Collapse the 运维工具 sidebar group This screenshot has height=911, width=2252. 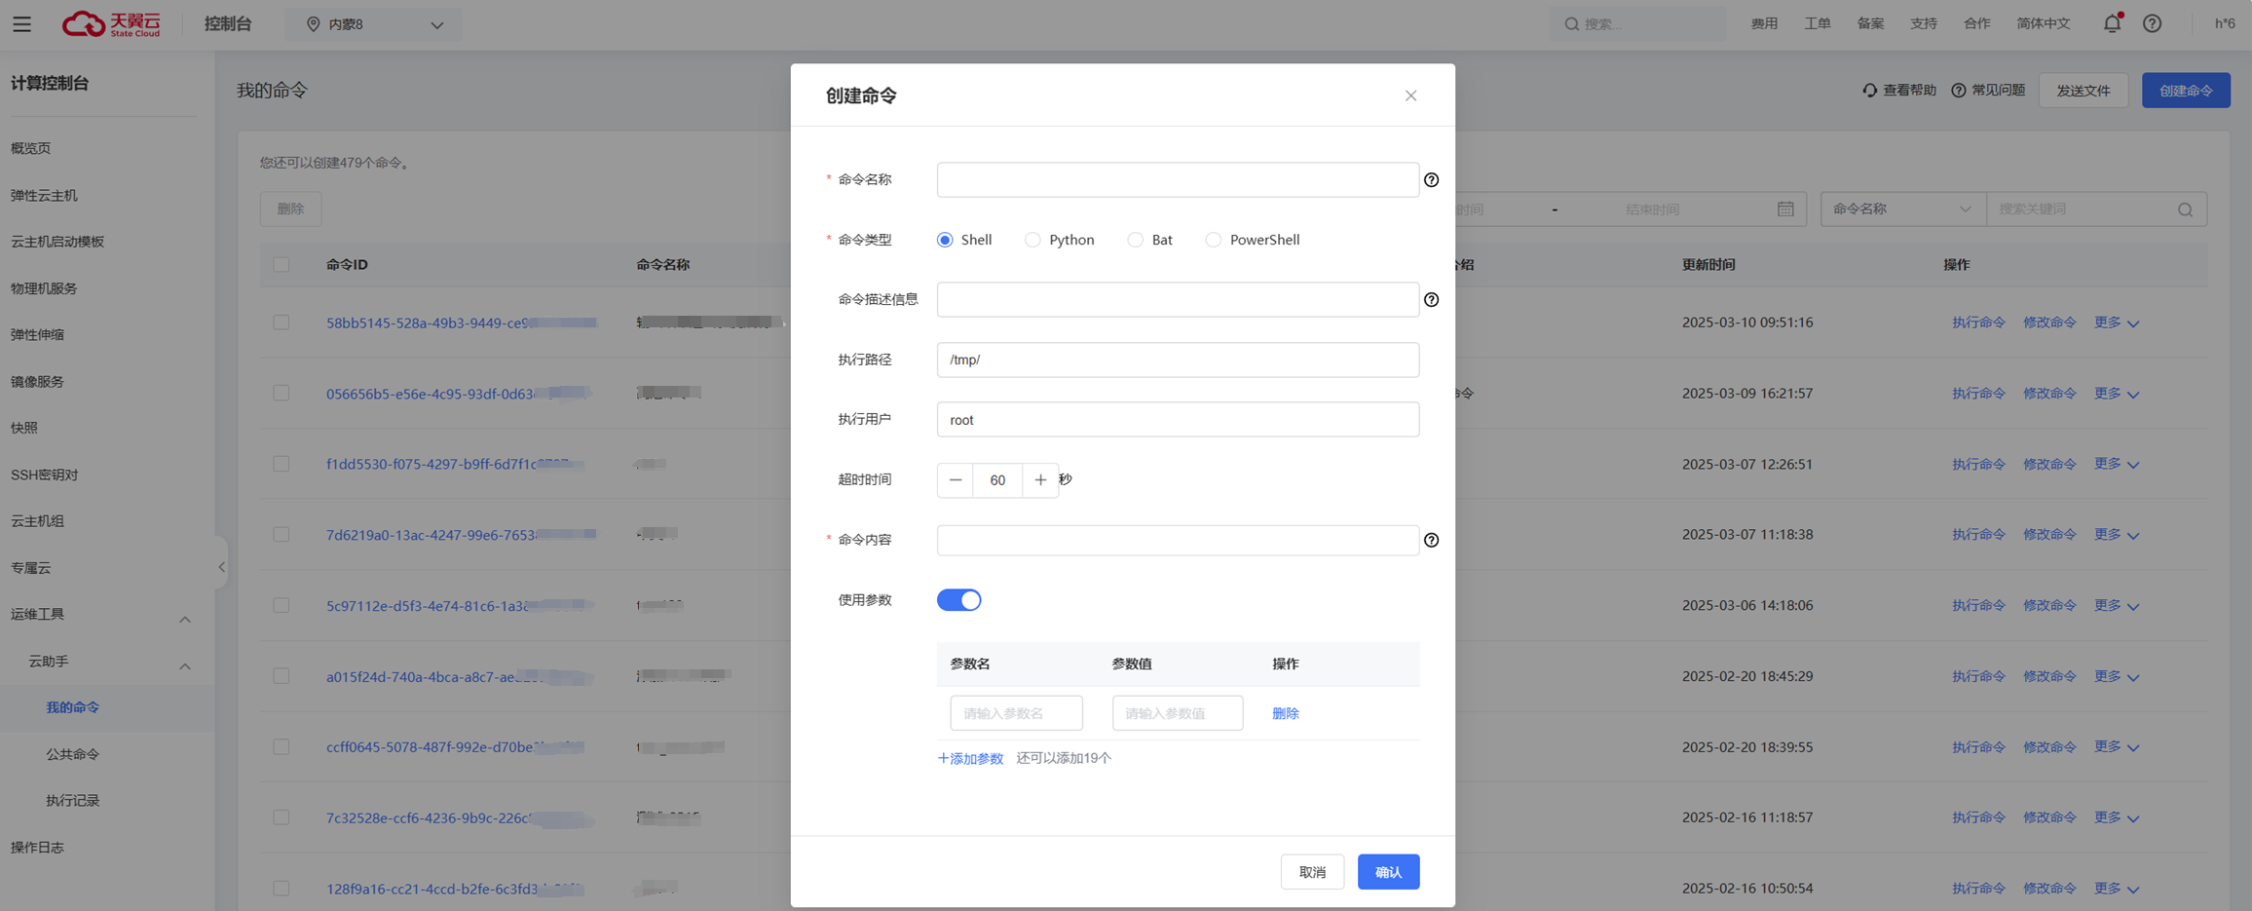coord(185,620)
